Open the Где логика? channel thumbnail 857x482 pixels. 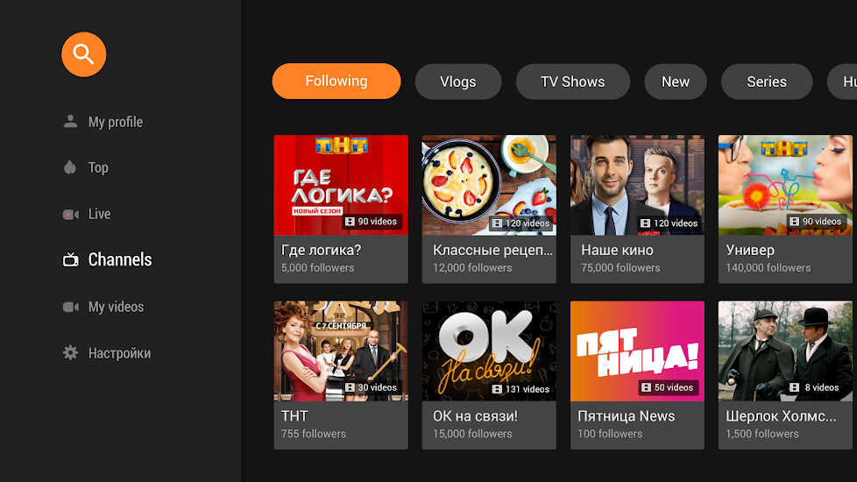click(x=341, y=185)
